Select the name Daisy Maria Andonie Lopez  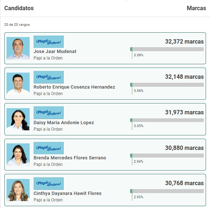point(64,123)
